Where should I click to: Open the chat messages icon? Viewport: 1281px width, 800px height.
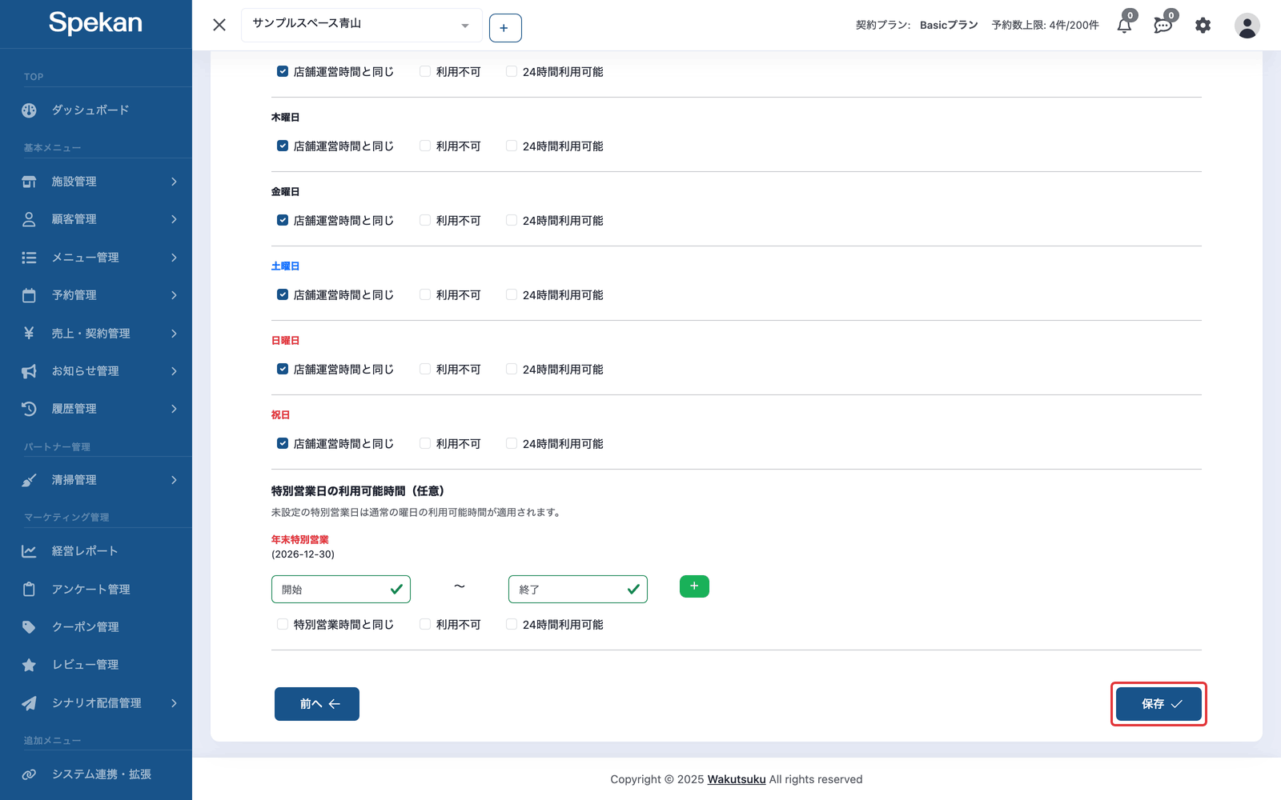coord(1163,26)
